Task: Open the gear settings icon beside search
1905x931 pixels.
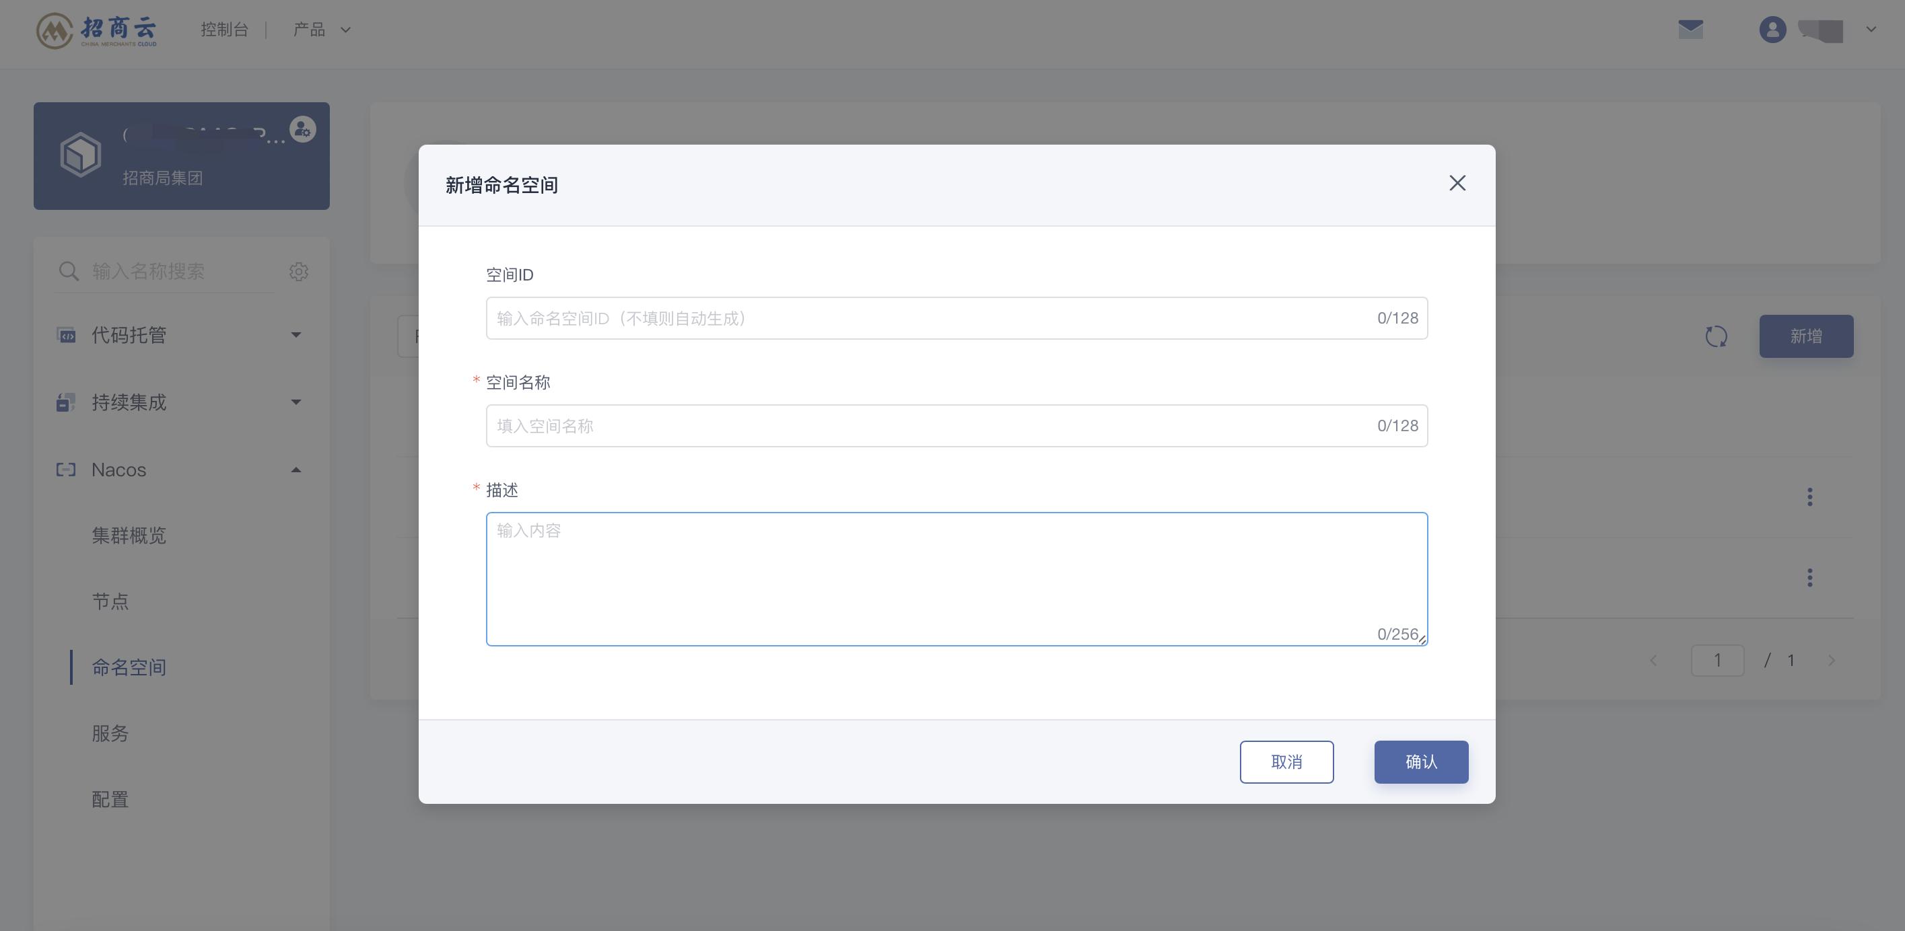Action: tap(299, 271)
